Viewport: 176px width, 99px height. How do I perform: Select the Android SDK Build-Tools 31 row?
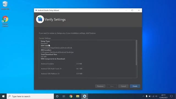click(x=62, y=69)
